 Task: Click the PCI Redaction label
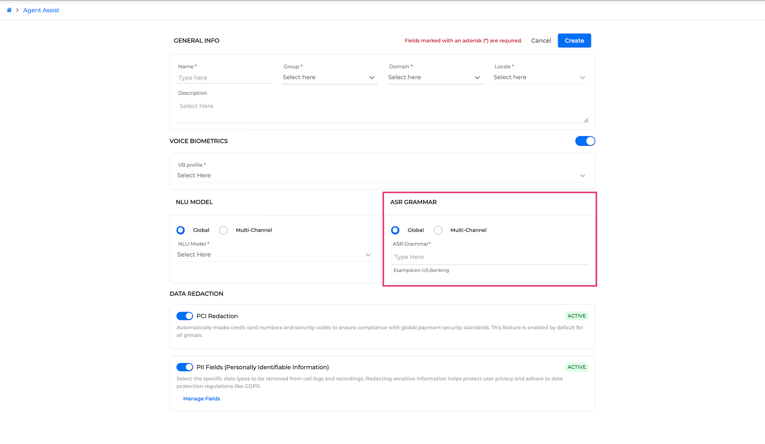pyautogui.click(x=217, y=316)
